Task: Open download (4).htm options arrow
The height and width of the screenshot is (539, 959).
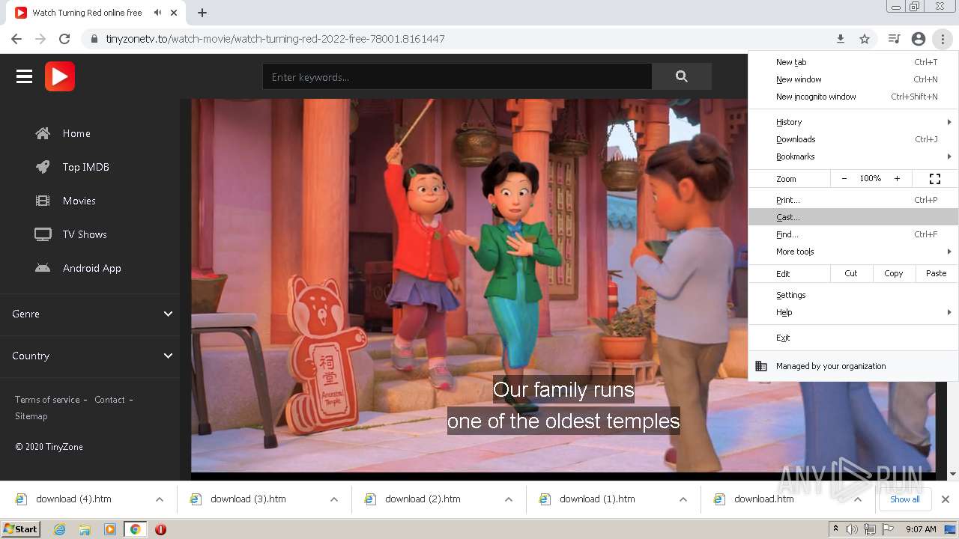Action: pos(160,499)
